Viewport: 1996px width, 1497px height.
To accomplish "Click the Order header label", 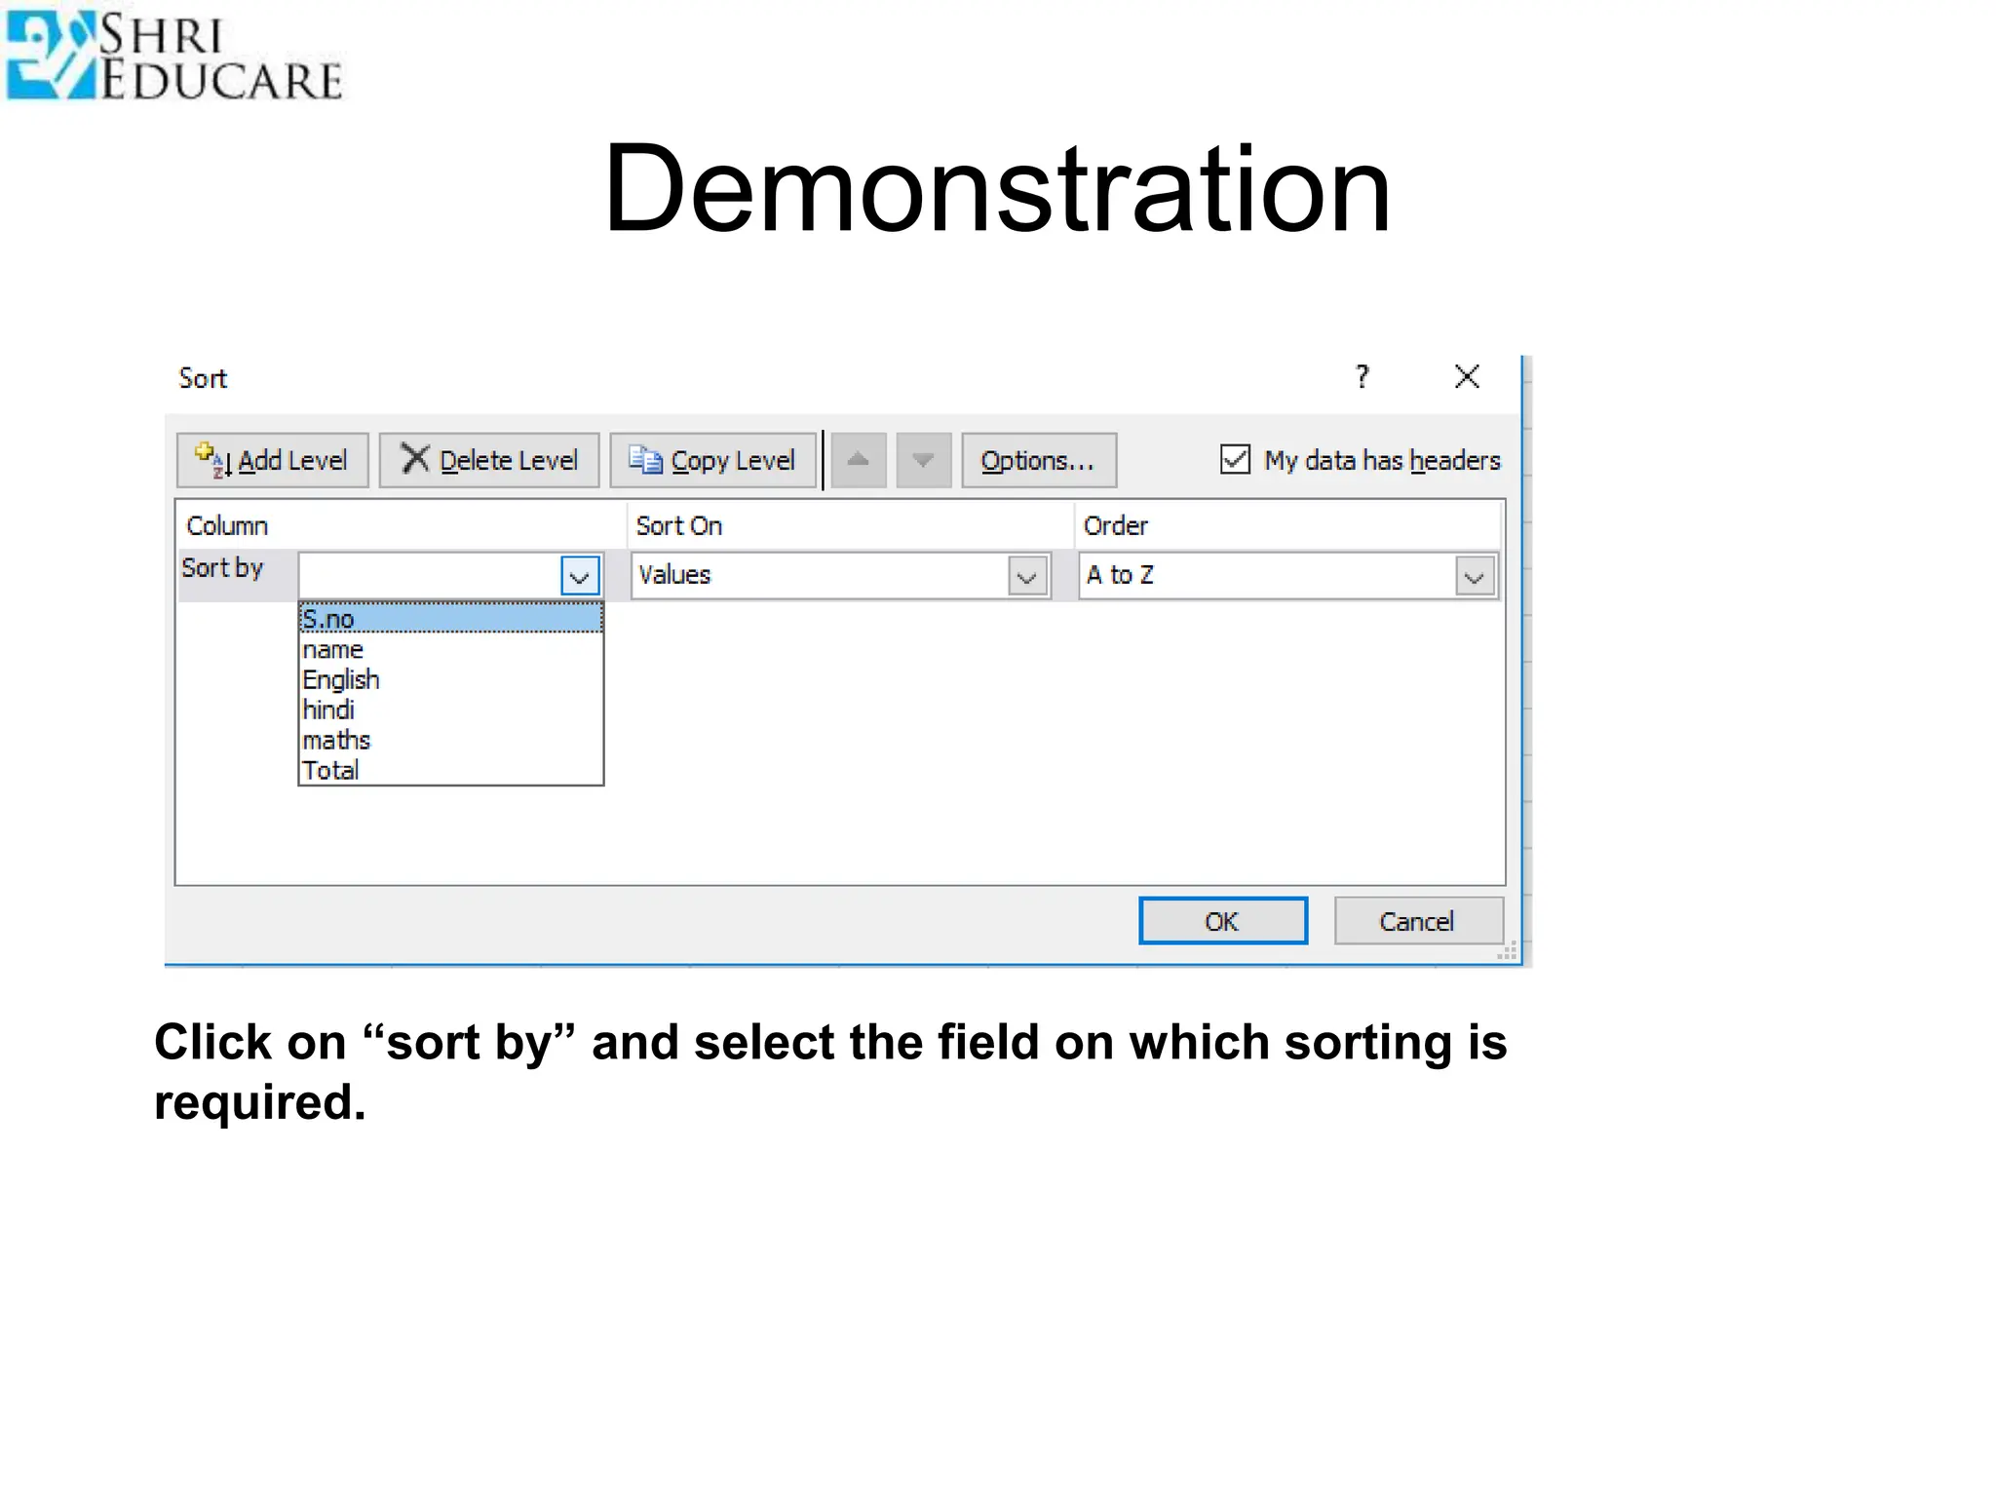I will (x=1116, y=525).
